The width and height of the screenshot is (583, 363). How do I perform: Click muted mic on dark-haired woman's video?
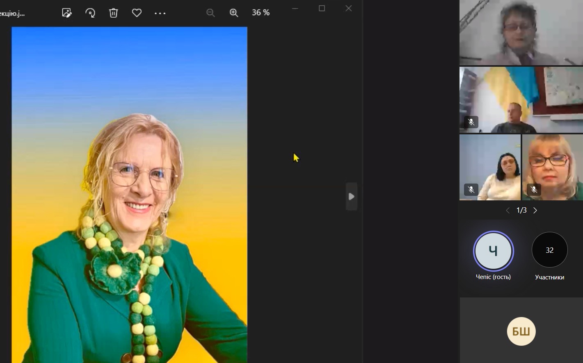point(471,190)
